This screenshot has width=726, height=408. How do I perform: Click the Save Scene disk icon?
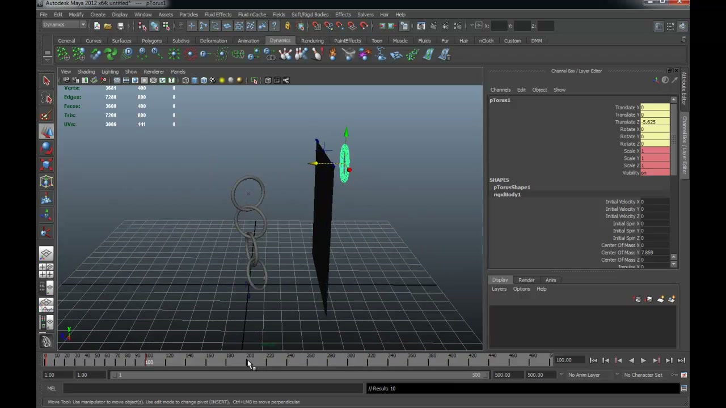(x=120, y=25)
